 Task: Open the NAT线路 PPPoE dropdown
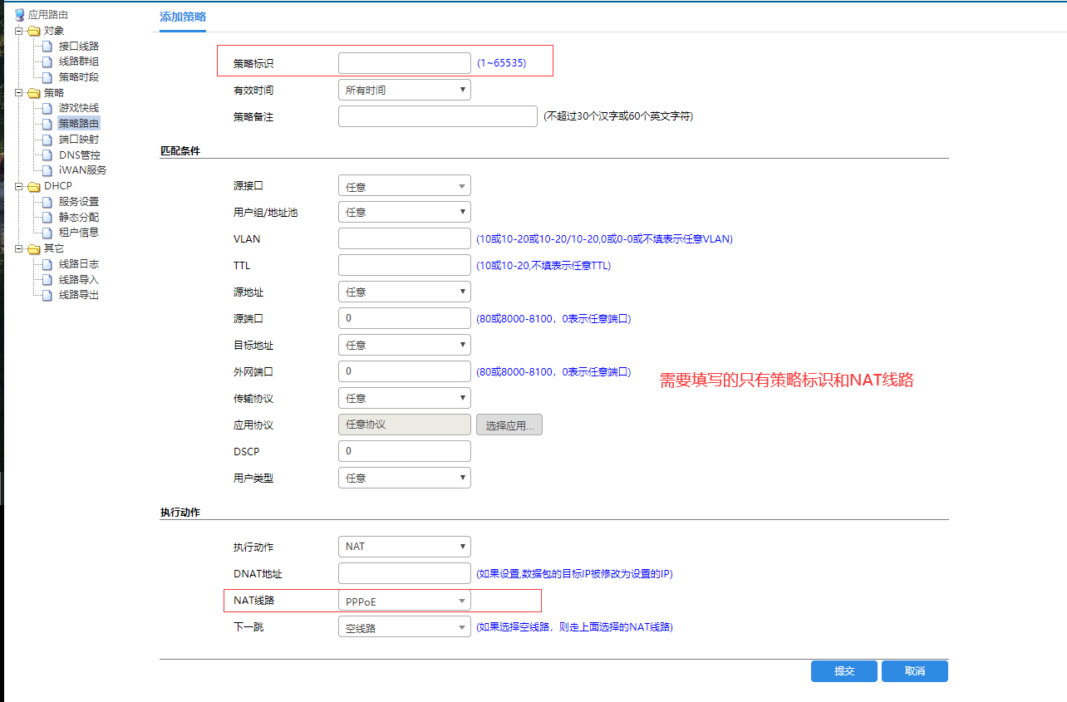coord(405,601)
